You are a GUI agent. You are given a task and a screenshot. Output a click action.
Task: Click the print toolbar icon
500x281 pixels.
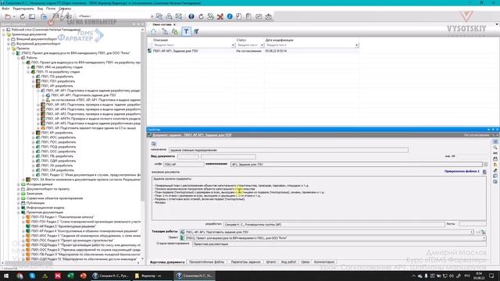169,16
